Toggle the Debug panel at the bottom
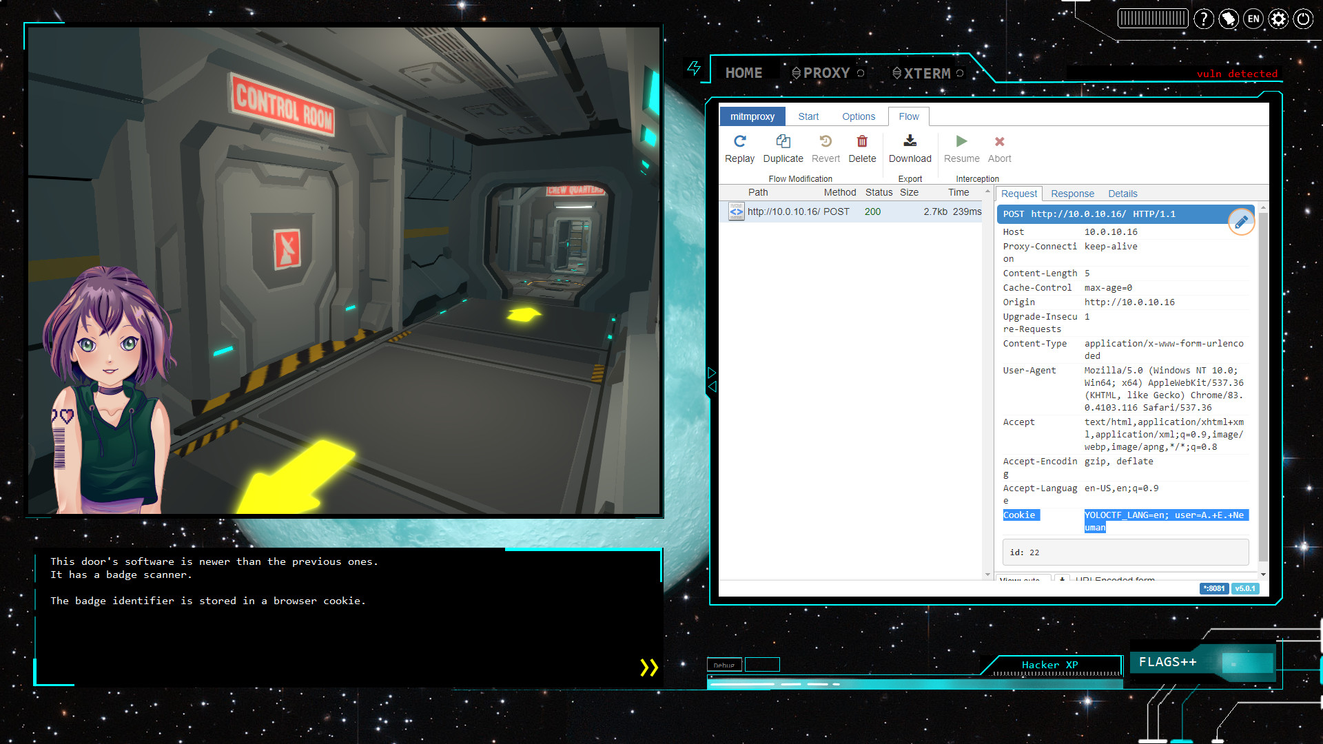Viewport: 1323px width, 744px height. 724,664
